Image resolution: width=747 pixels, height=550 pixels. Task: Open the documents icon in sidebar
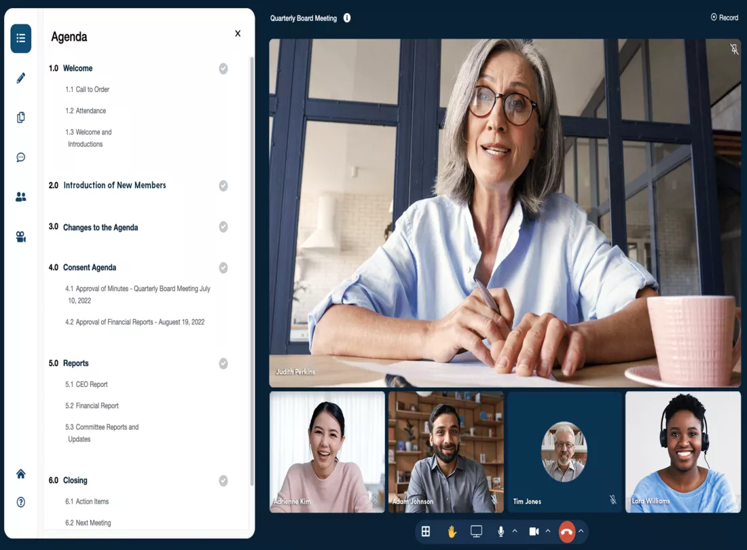[21, 117]
